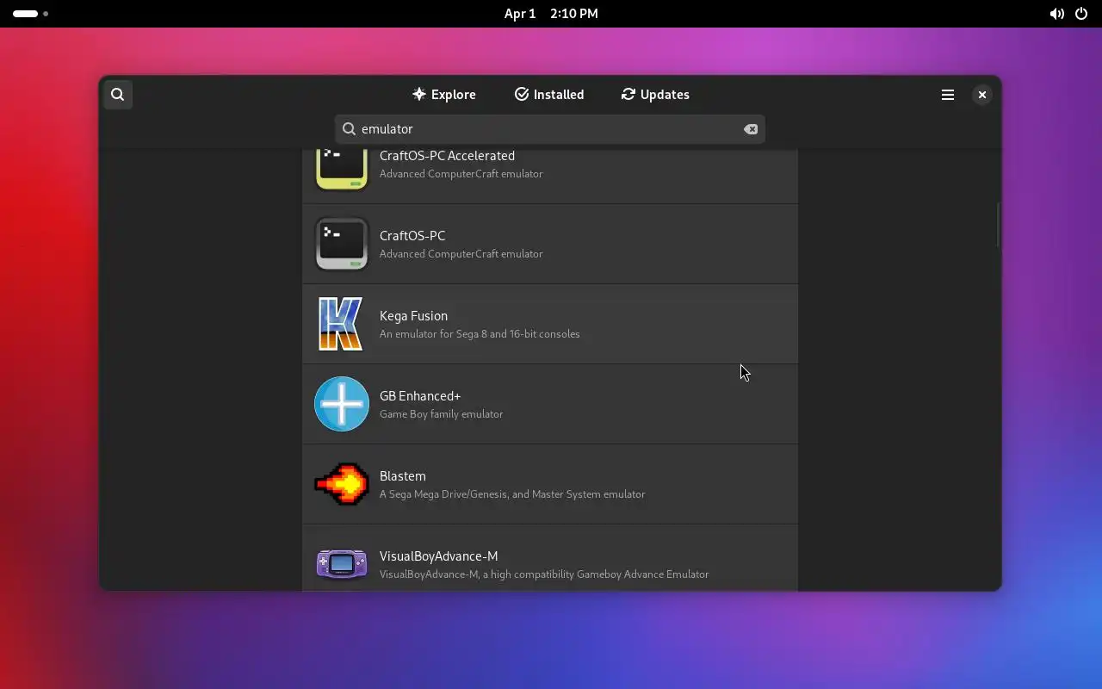Open the clock showing Apr 1 2:10 PM

[x=551, y=14]
